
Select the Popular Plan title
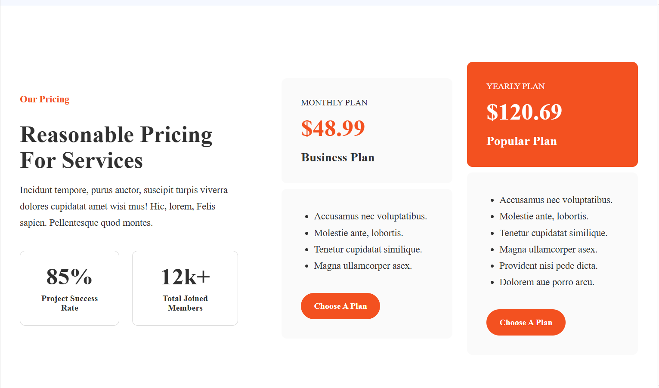[522, 141]
